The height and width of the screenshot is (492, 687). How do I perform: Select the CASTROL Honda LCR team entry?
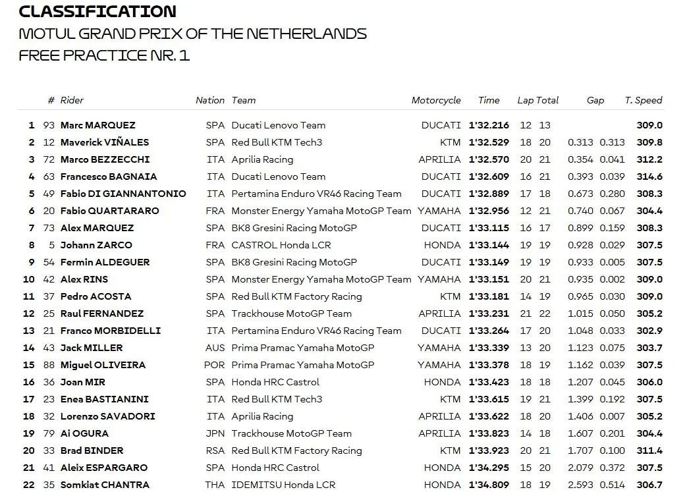[281, 245]
